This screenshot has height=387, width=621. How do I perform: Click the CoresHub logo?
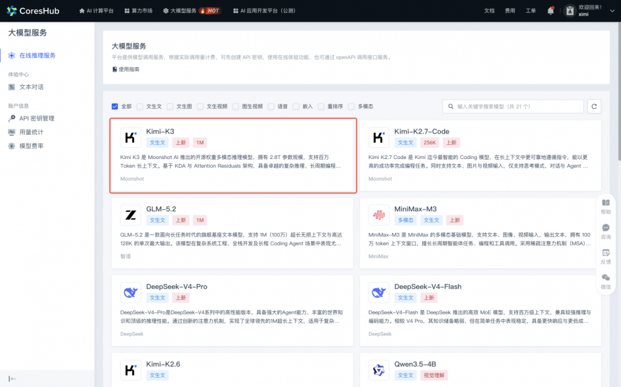click(x=33, y=11)
